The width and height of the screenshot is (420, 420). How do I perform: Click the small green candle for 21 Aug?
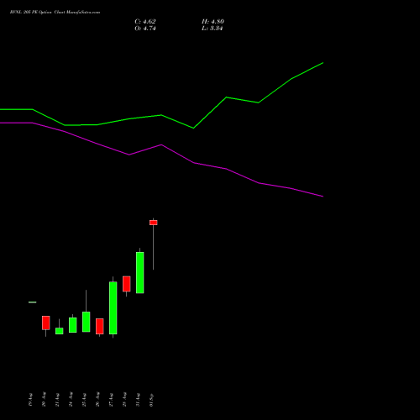click(x=60, y=331)
